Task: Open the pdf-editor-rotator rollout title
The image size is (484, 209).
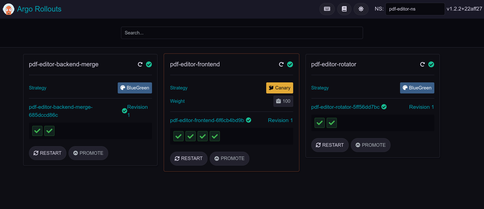Action: 334,64
